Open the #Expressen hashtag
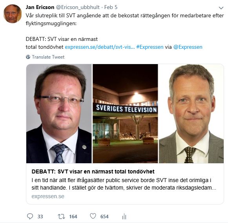The width and height of the screenshot is (228, 223). point(150,47)
